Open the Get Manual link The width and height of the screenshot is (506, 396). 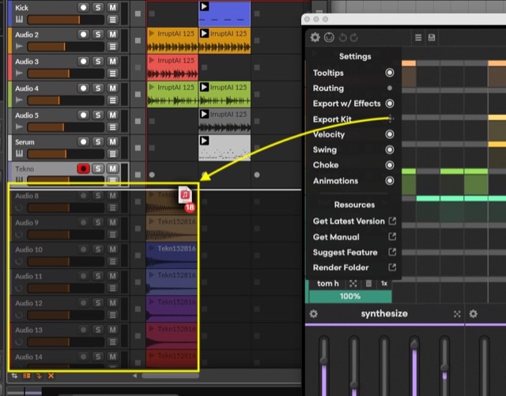[336, 237]
